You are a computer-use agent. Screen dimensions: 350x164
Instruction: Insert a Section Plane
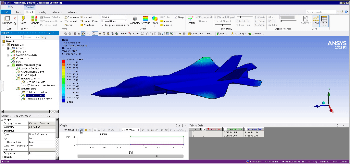(89, 21)
